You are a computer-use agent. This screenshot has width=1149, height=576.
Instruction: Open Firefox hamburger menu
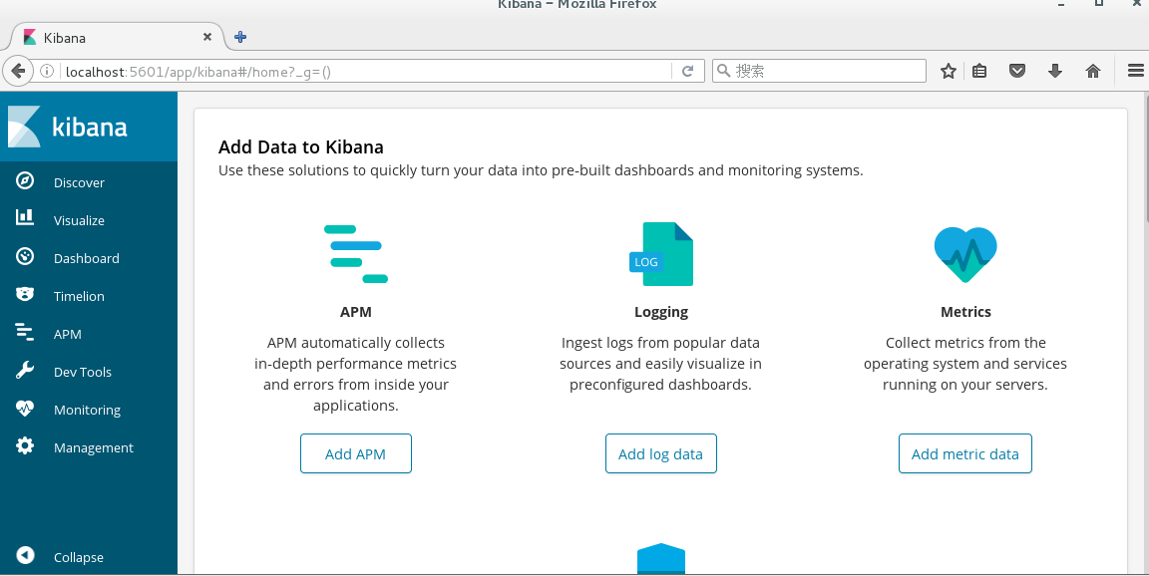click(1136, 71)
